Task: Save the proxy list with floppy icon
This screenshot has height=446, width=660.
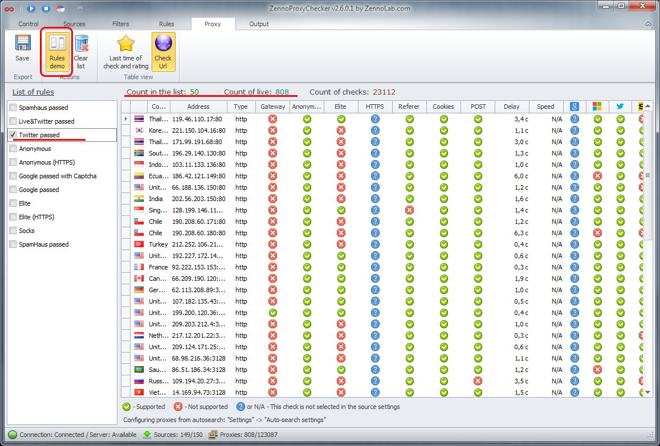Action: (22, 49)
